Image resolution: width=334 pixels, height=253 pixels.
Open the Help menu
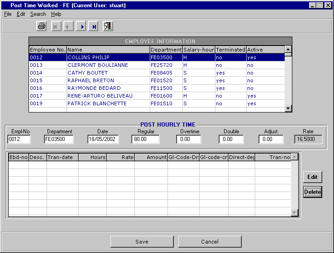tap(56, 14)
